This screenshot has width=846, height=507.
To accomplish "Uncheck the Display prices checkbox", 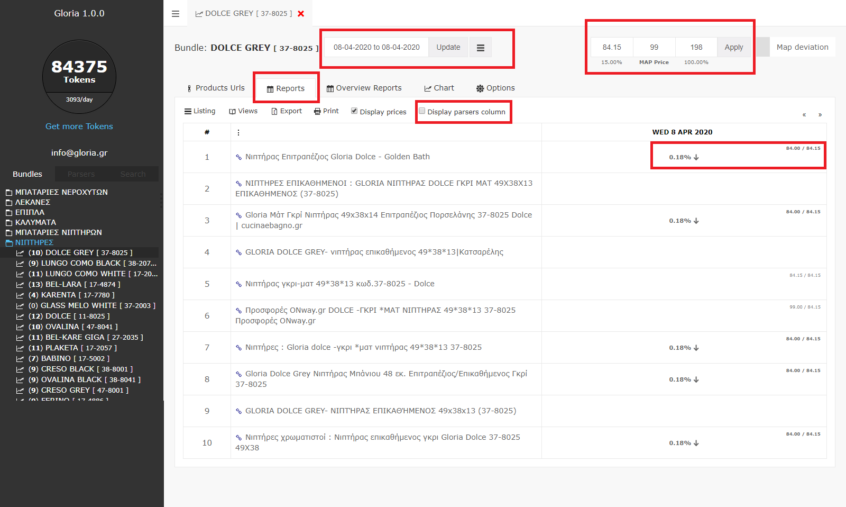I will point(354,111).
